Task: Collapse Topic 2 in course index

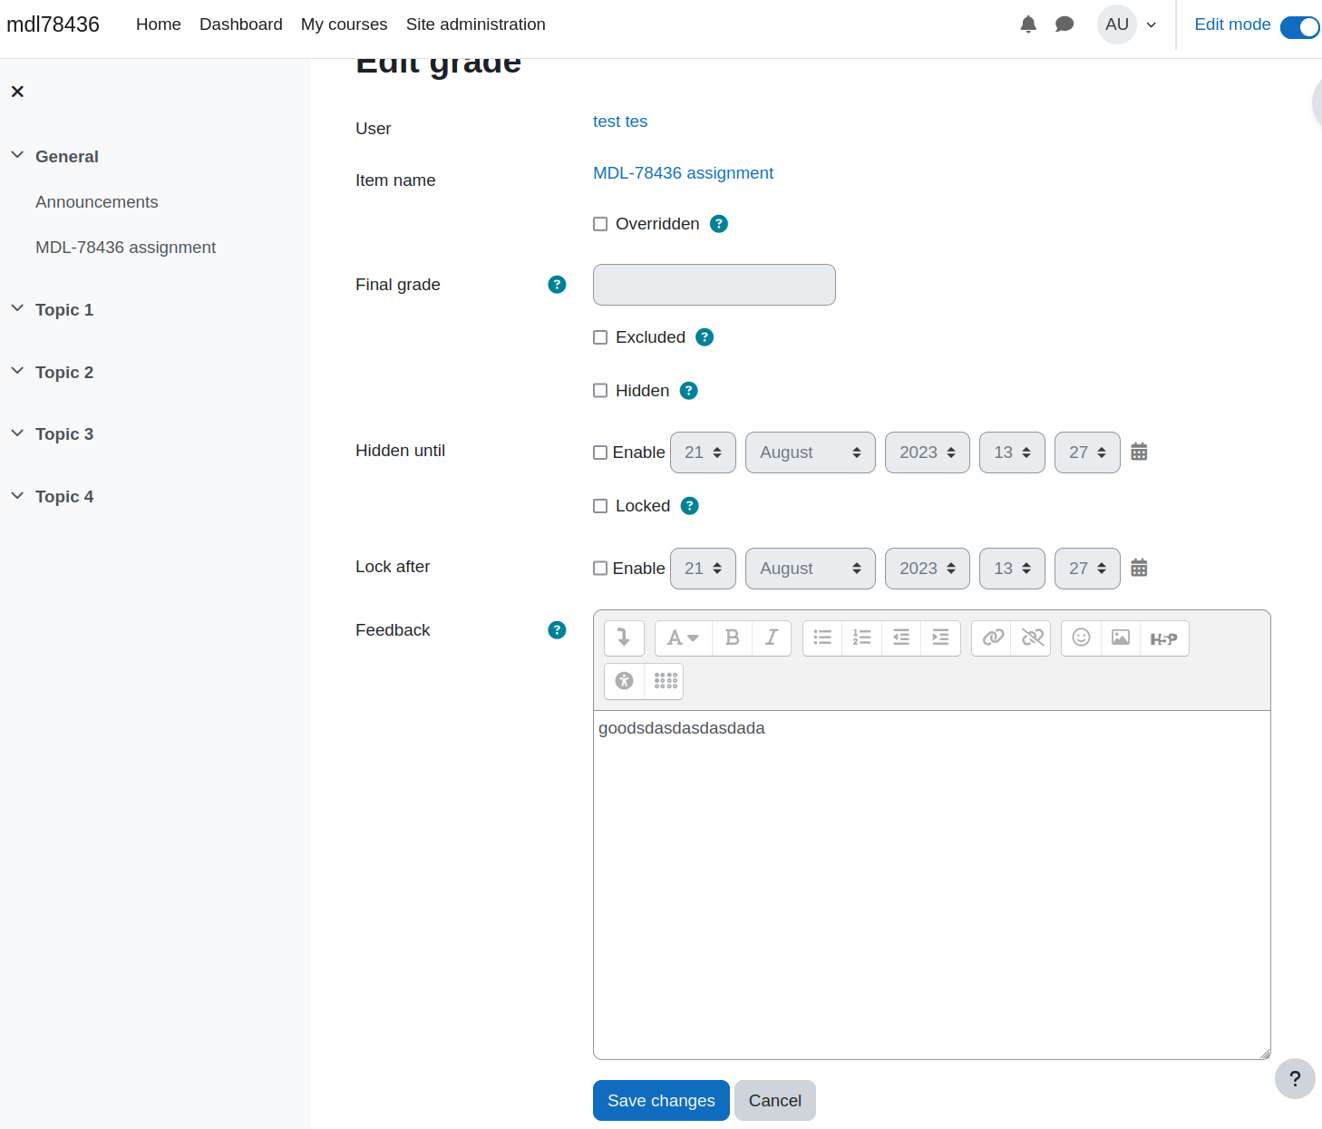Action: (17, 371)
